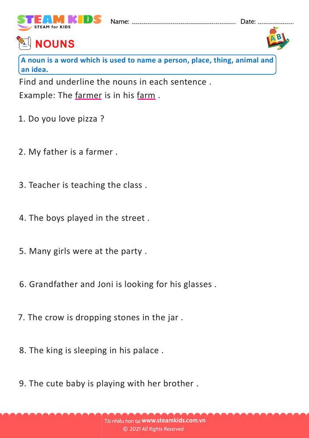Click the Name blank line

coord(184,22)
